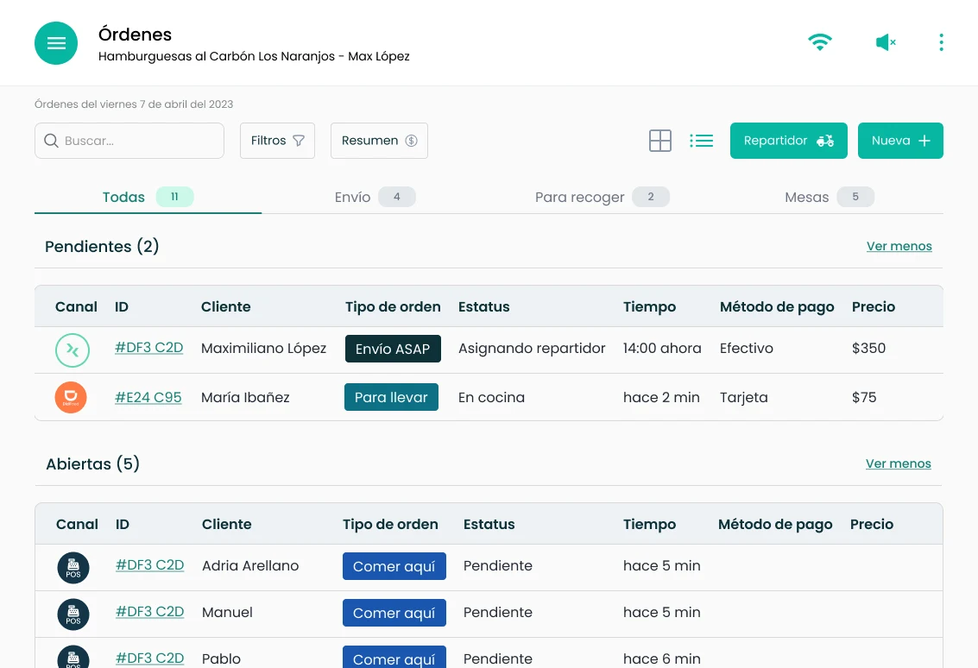This screenshot has height=668, width=978.
Task: Select client name Maximiliano López
Action: coord(264,348)
